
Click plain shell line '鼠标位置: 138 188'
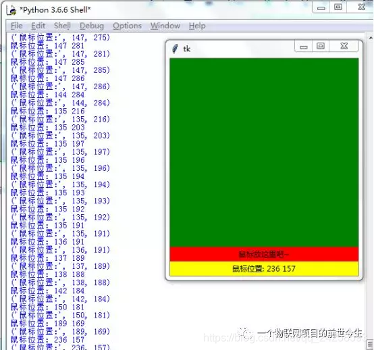click(x=48, y=274)
